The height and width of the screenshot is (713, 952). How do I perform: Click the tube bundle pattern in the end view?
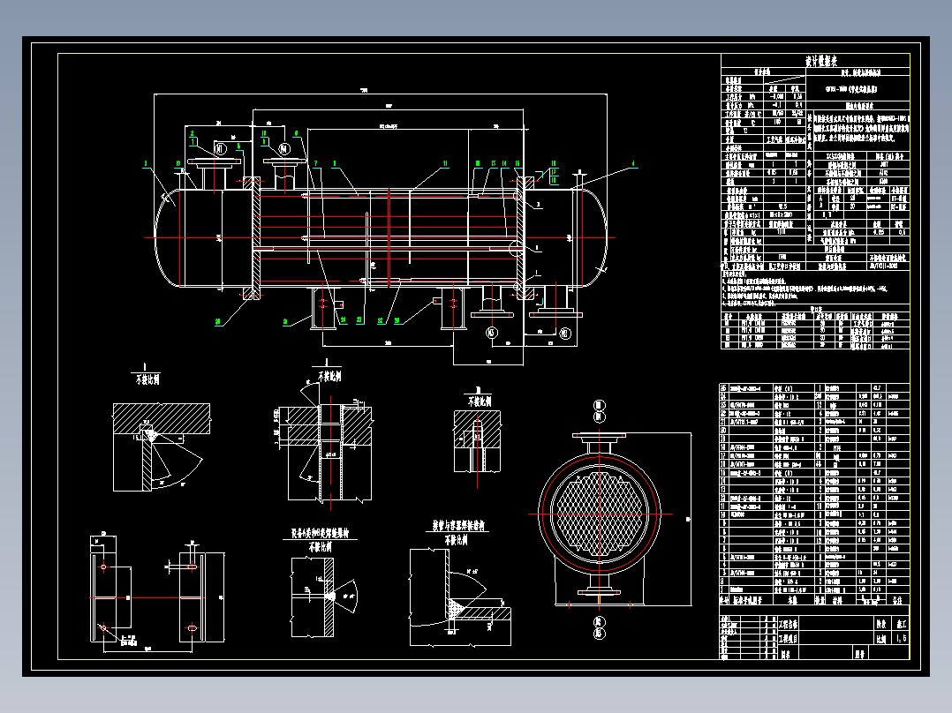(600, 514)
